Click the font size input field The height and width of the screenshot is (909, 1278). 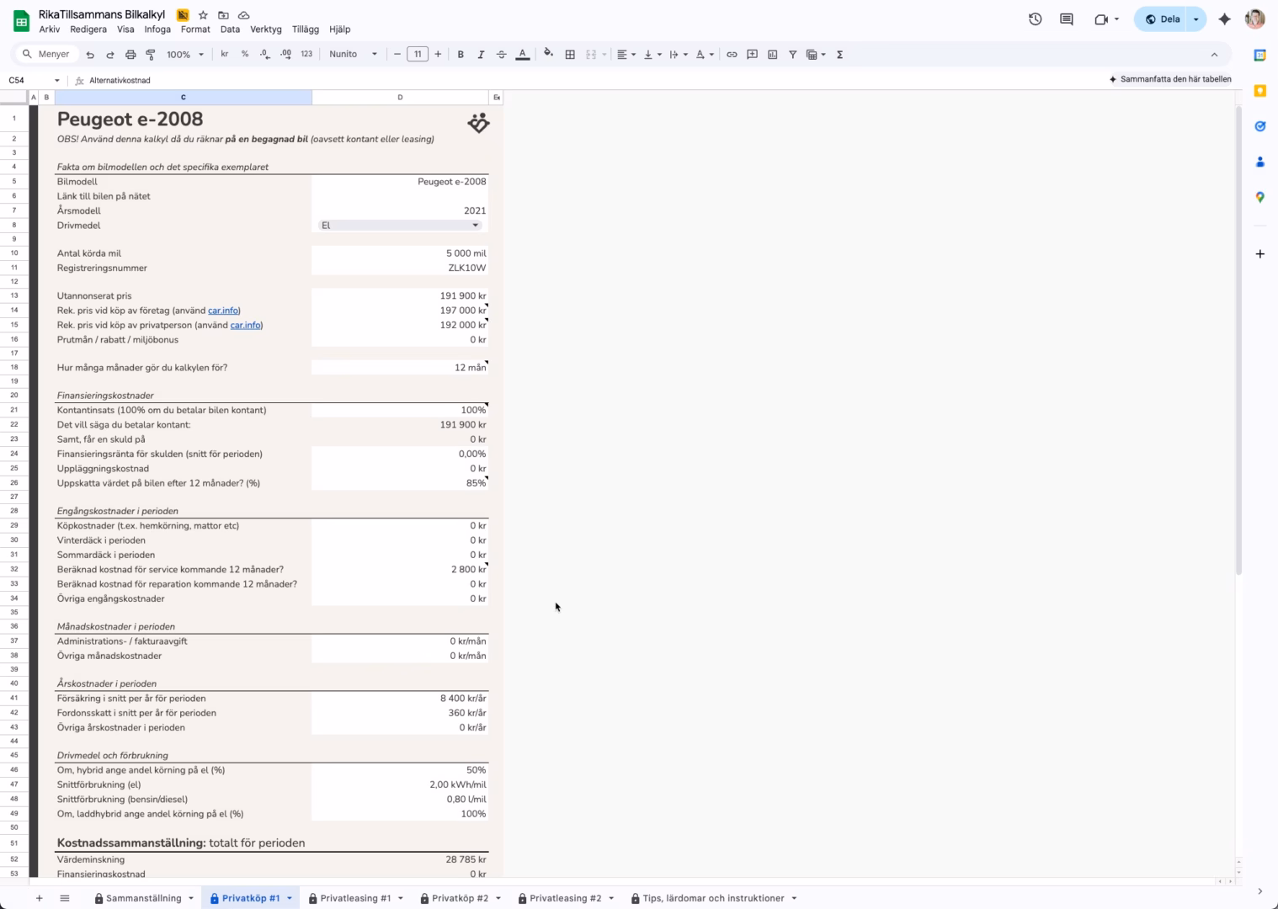[418, 54]
